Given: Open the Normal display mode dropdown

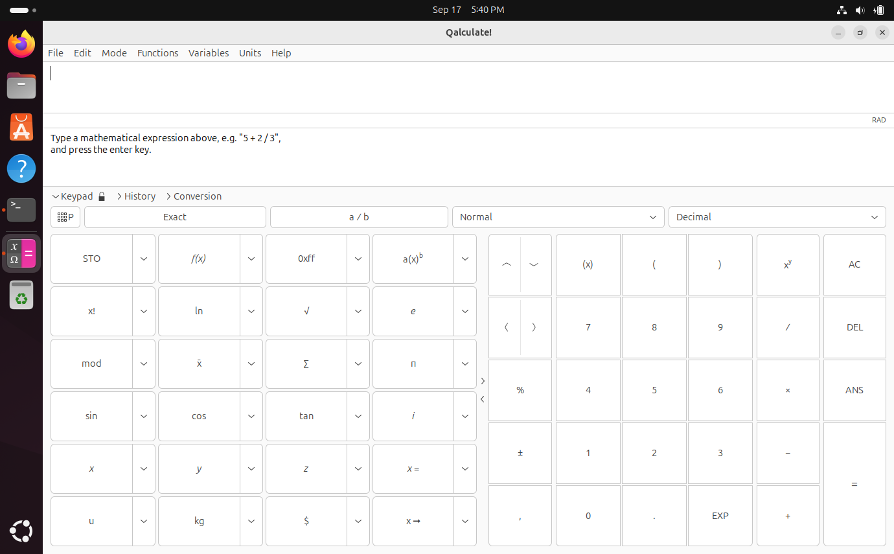Looking at the screenshot, I should [x=558, y=216].
